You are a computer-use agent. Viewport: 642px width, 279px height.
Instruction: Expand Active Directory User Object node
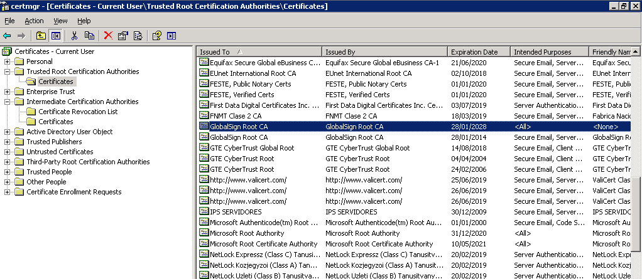click(8, 132)
